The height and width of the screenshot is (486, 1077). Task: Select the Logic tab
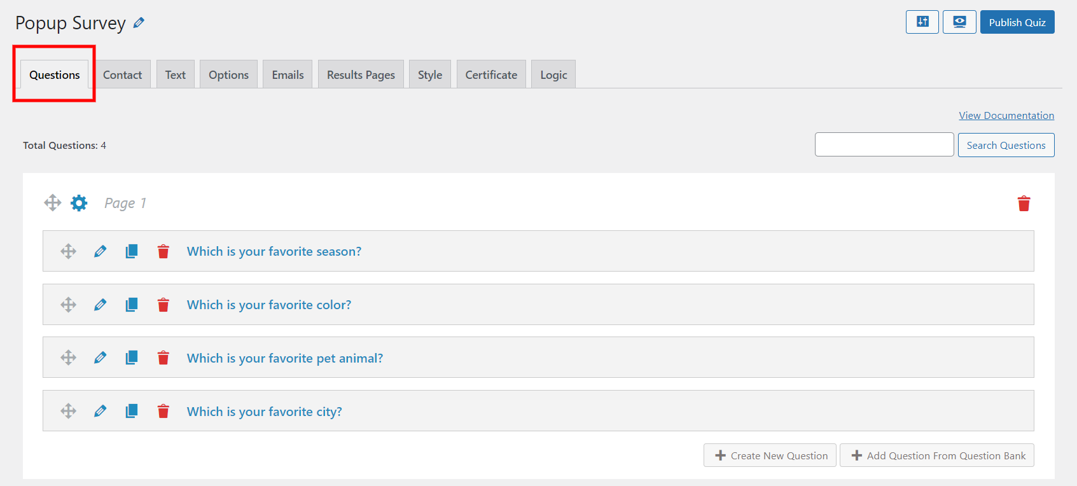[553, 74]
